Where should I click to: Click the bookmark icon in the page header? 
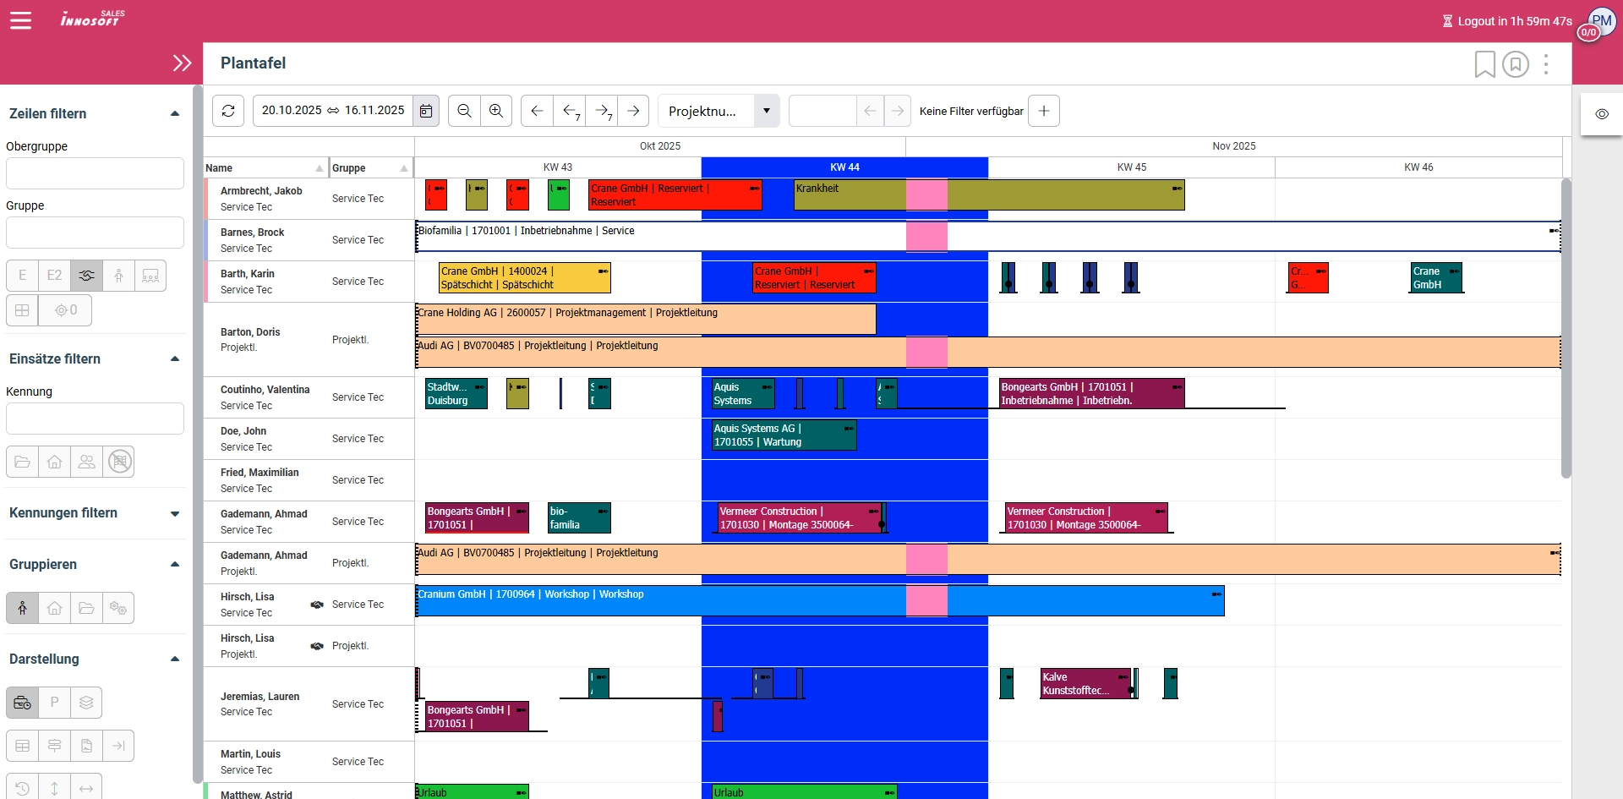(x=1484, y=64)
